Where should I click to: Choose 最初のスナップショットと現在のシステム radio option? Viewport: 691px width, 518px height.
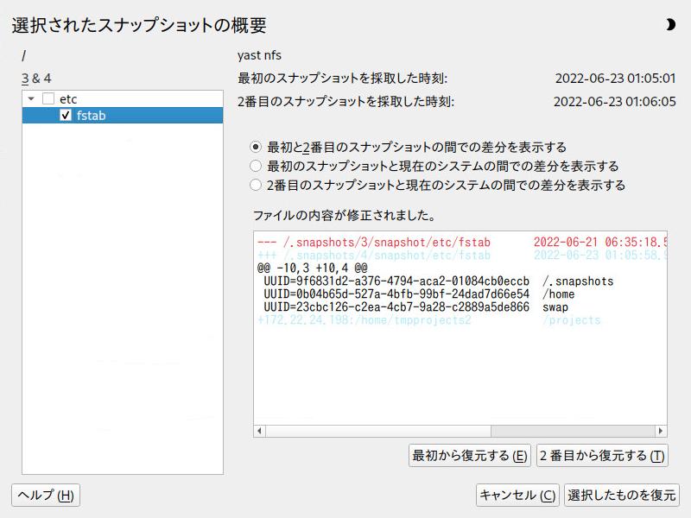(x=255, y=166)
